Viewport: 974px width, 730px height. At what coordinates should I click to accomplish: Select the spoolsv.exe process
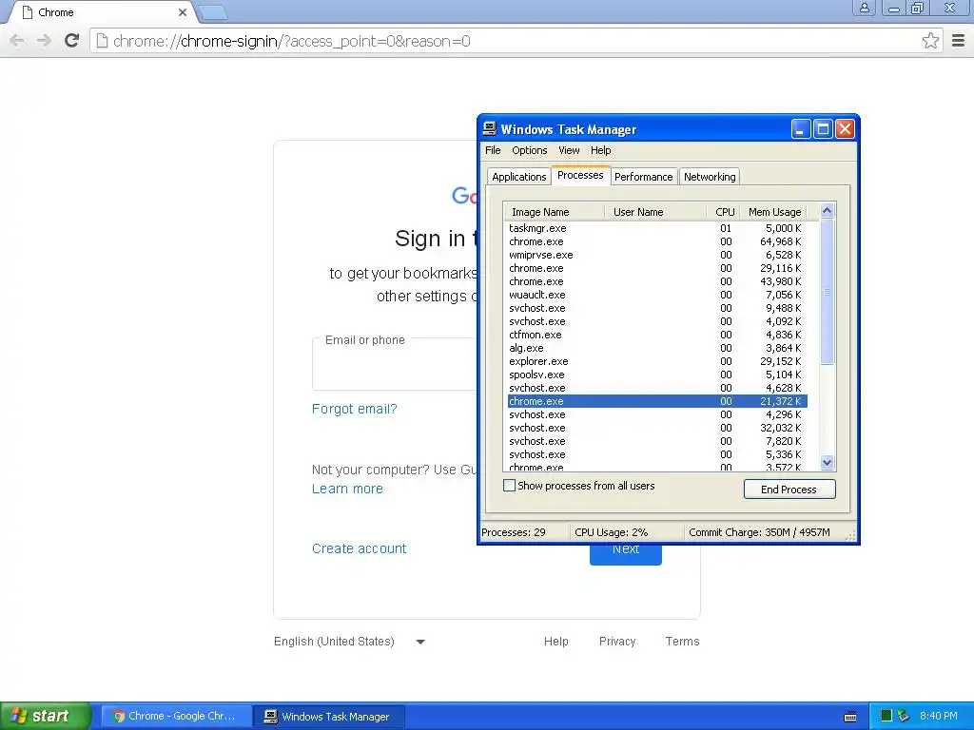(x=657, y=375)
